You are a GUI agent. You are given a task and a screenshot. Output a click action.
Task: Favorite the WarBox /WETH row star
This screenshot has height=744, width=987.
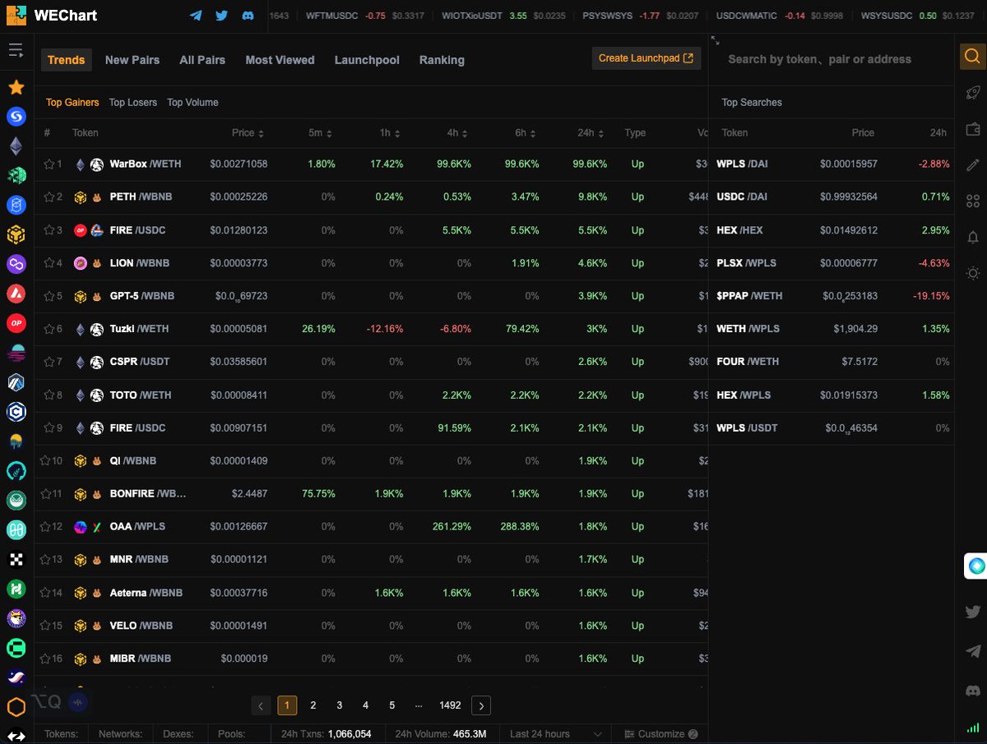pos(49,164)
